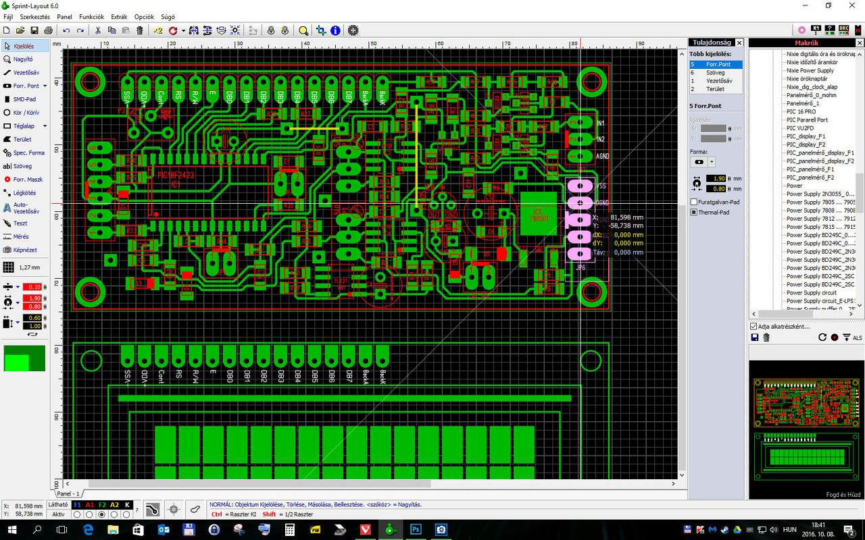Open the Funkciók menu

point(91,17)
